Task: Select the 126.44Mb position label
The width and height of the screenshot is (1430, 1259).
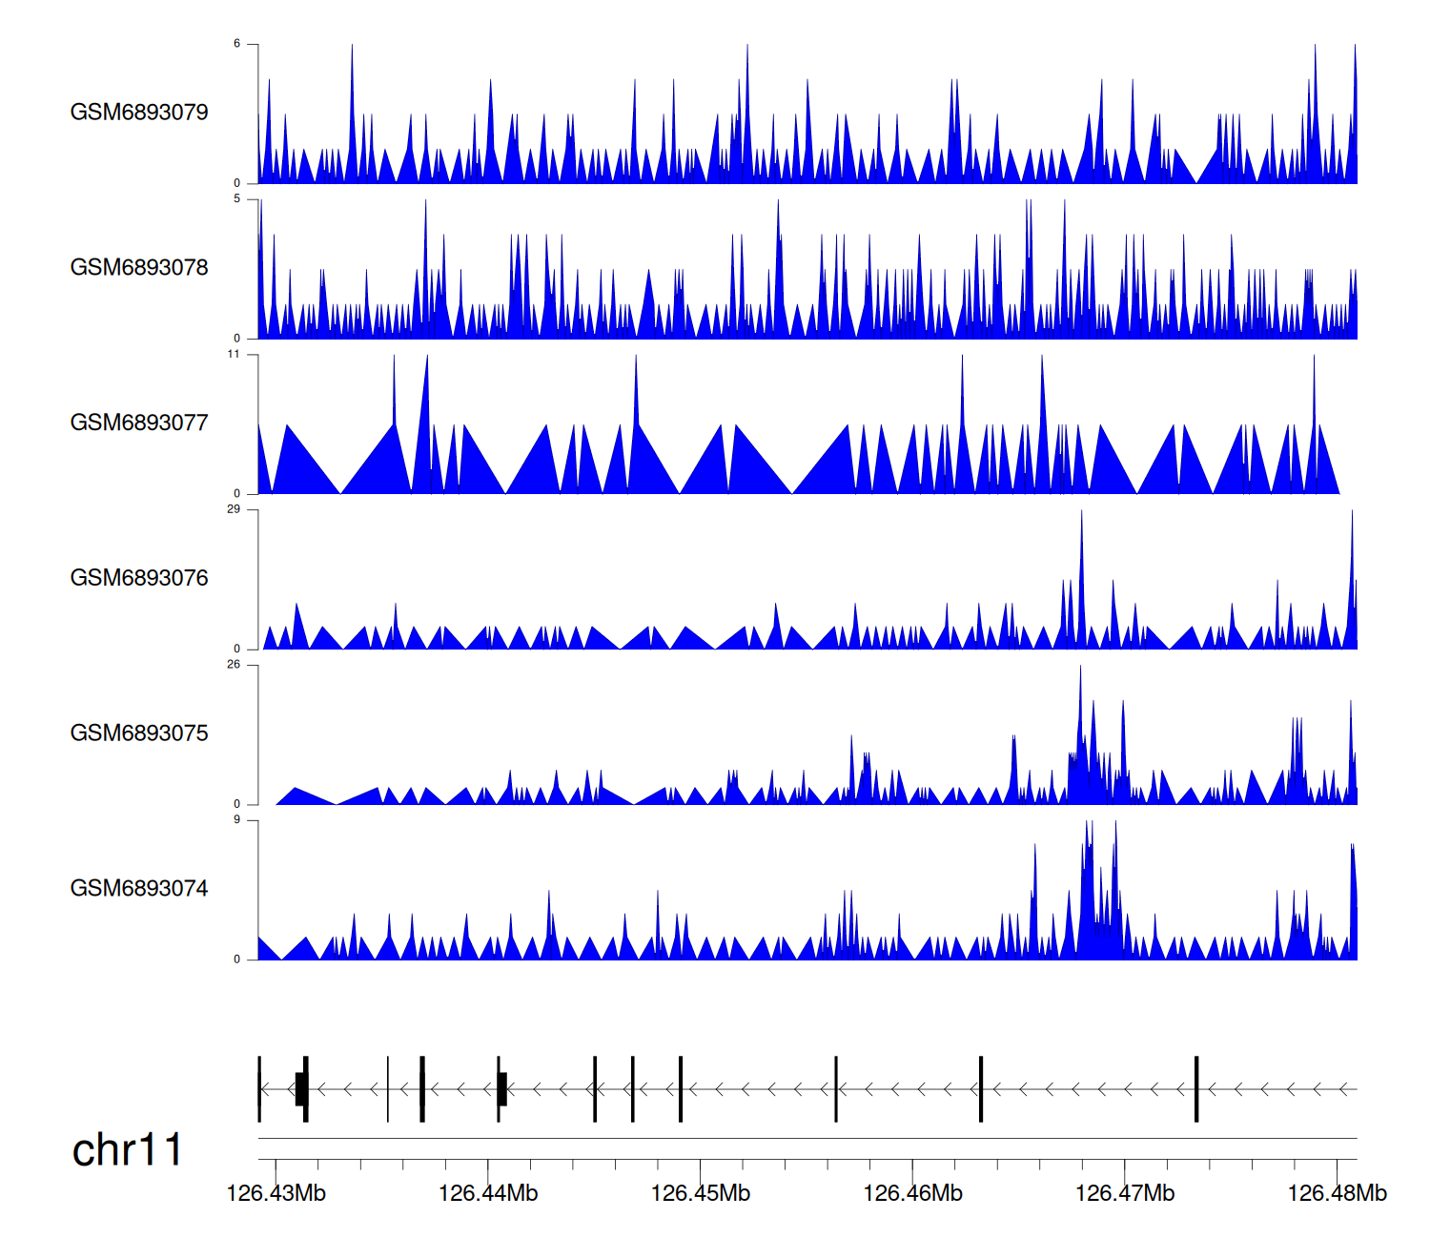Action: 488,1194
